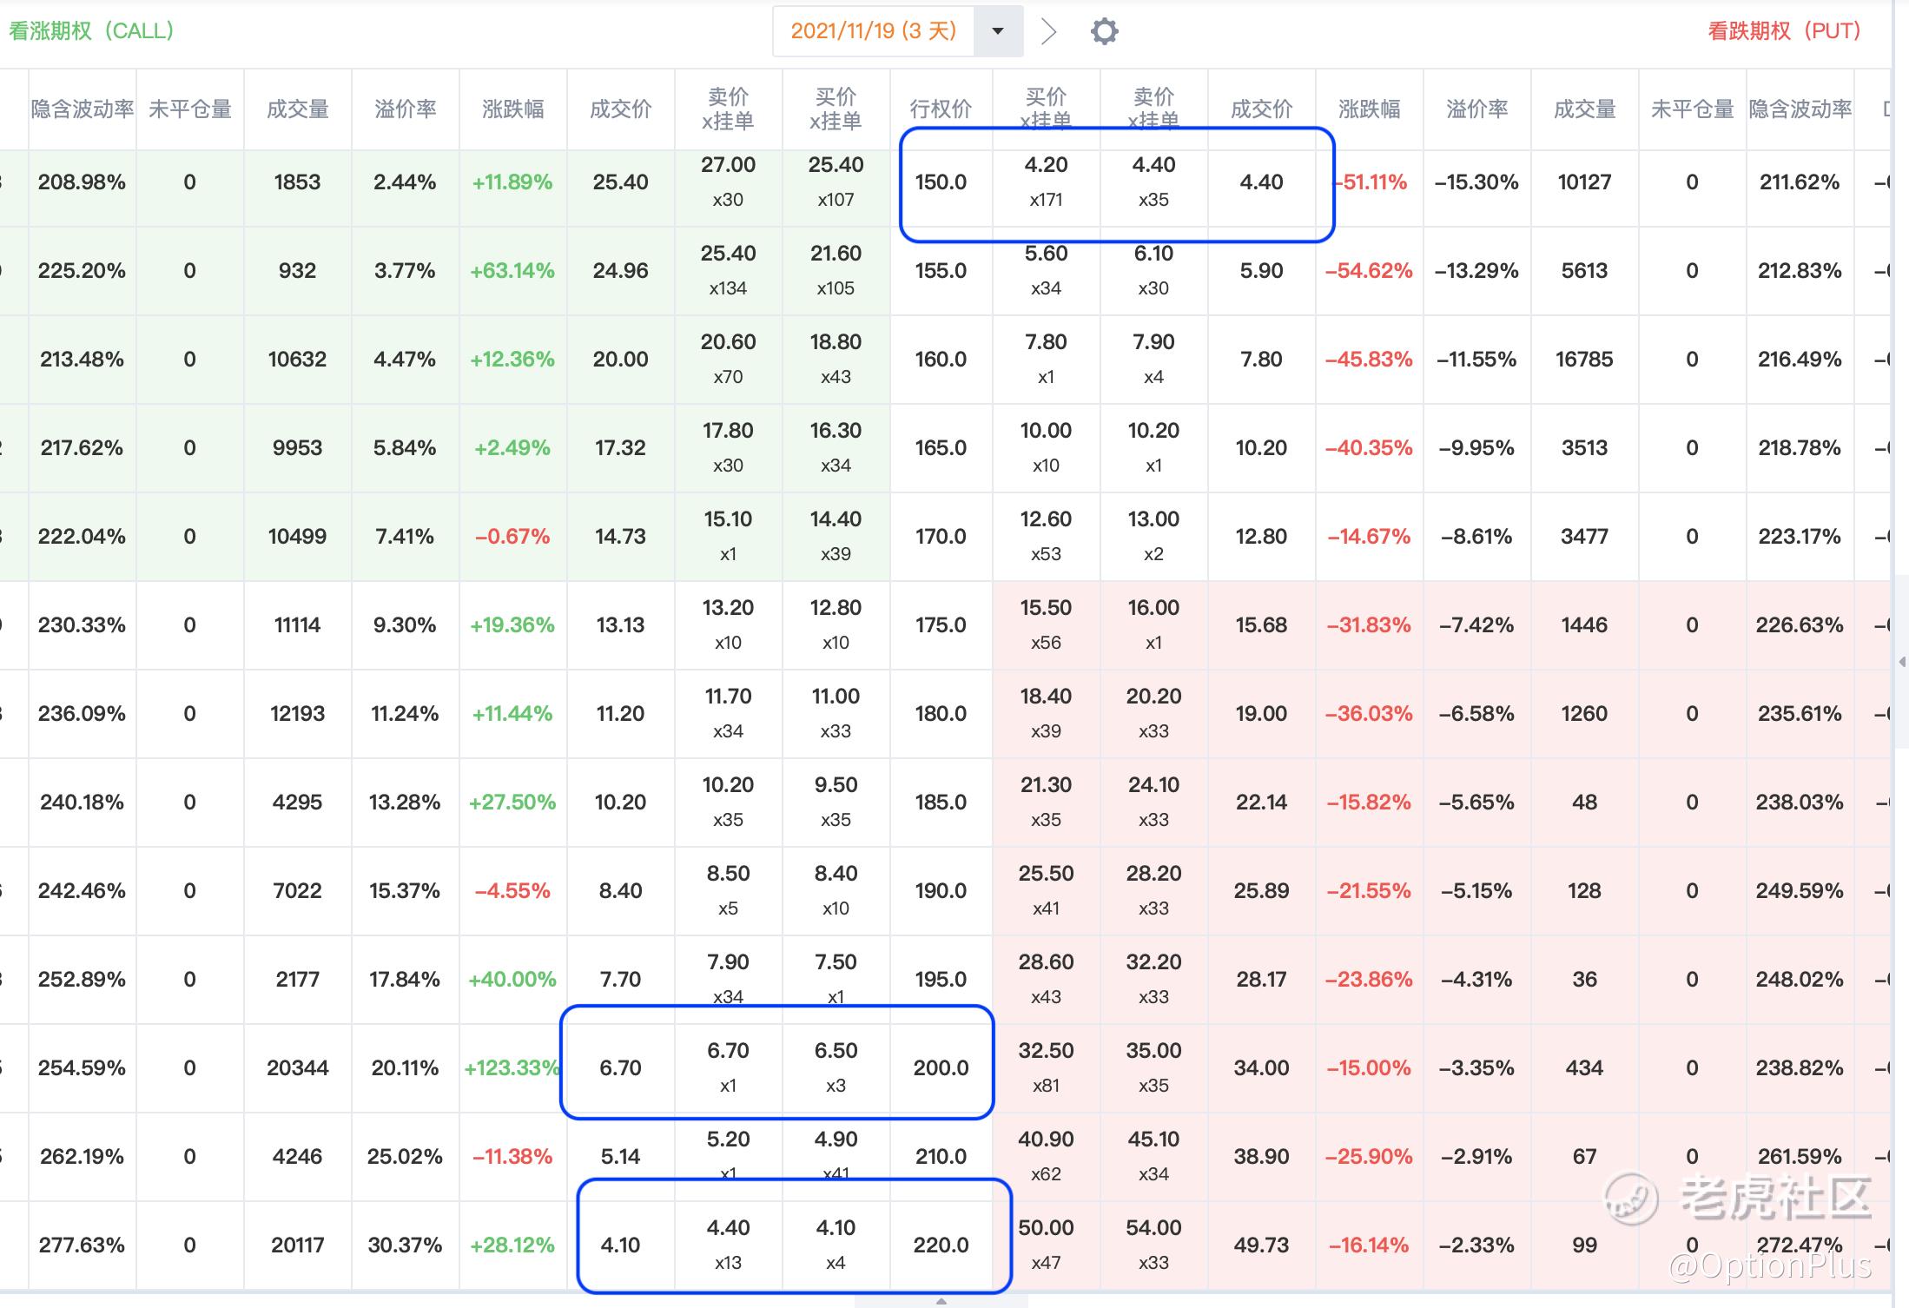This screenshot has width=1909, height=1308.
Task: Sort calls by implied volatility header
Action: pyautogui.click(x=83, y=109)
